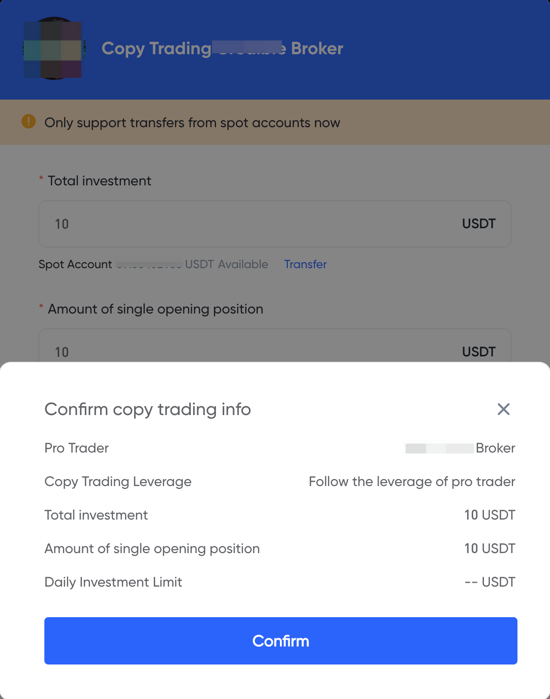Click the broker avatar in the header
Image resolution: width=550 pixels, height=699 pixels.
point(53,49)
